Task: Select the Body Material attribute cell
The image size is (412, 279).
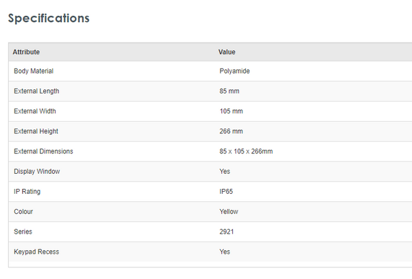Action: [34, 71]
